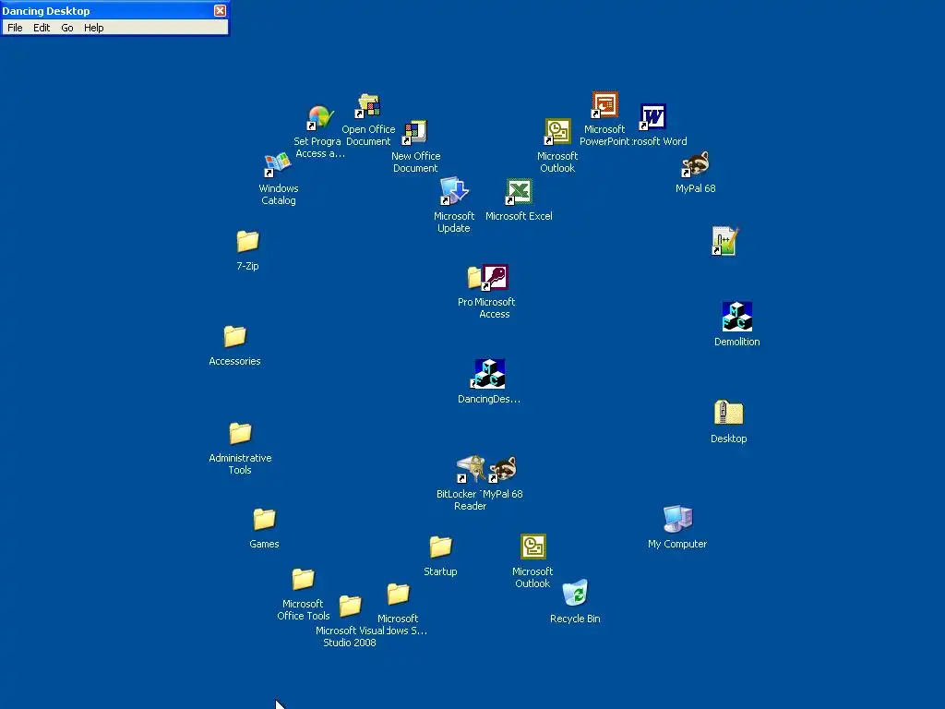
Task: Select the Microsoft Update icon
Action: coord(454,192)
